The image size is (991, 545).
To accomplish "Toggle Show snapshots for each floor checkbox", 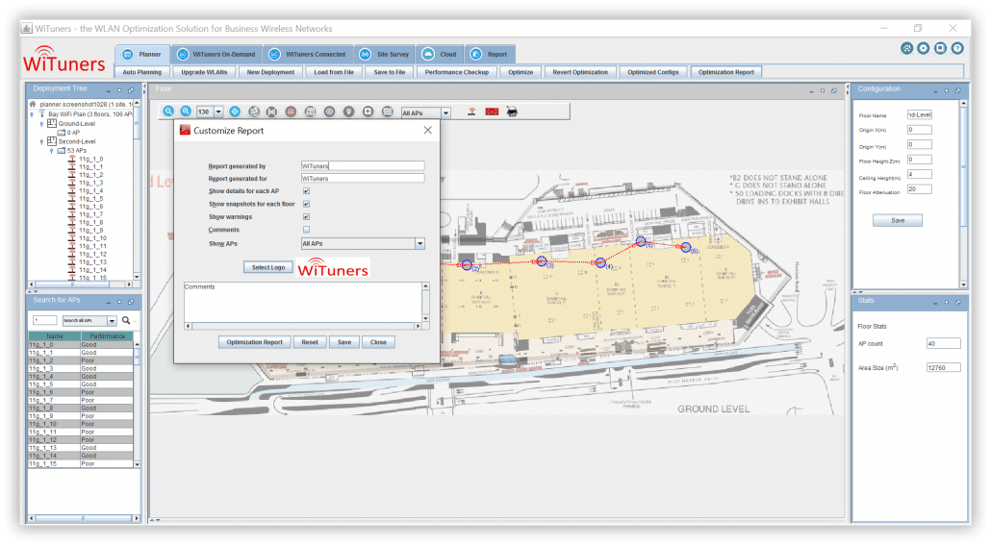I will (306, 204).
